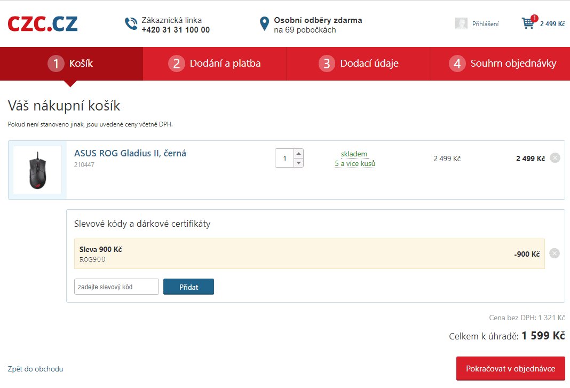Open the shopping cart icon
This screenshot has width=570, height=388.
click(x=528, y=23)
